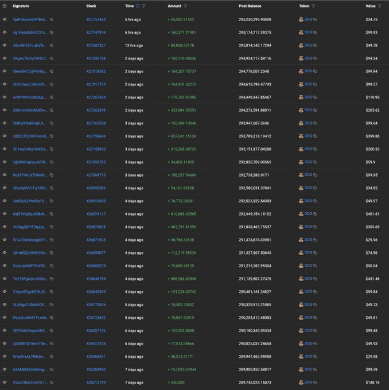Open block 426406531

click(96, 357)
